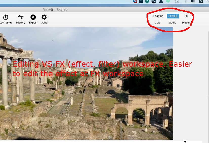Open the Keyframes panel
This screenshot has height=143, width=209.
click(5, 19)
